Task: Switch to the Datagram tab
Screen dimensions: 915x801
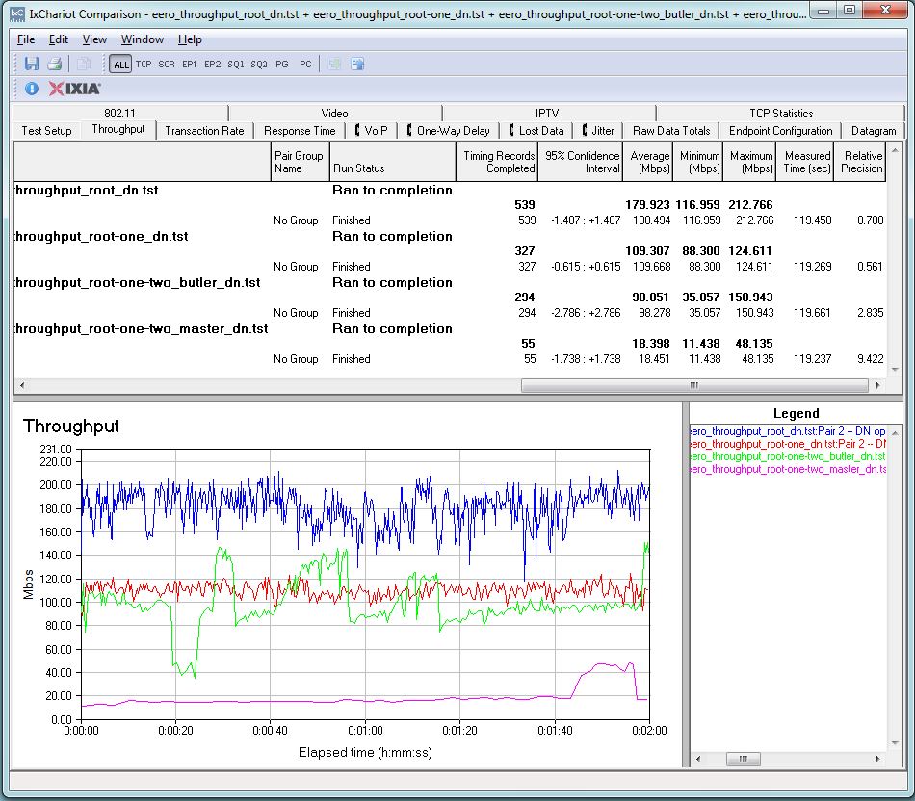Action: [874, 131]
